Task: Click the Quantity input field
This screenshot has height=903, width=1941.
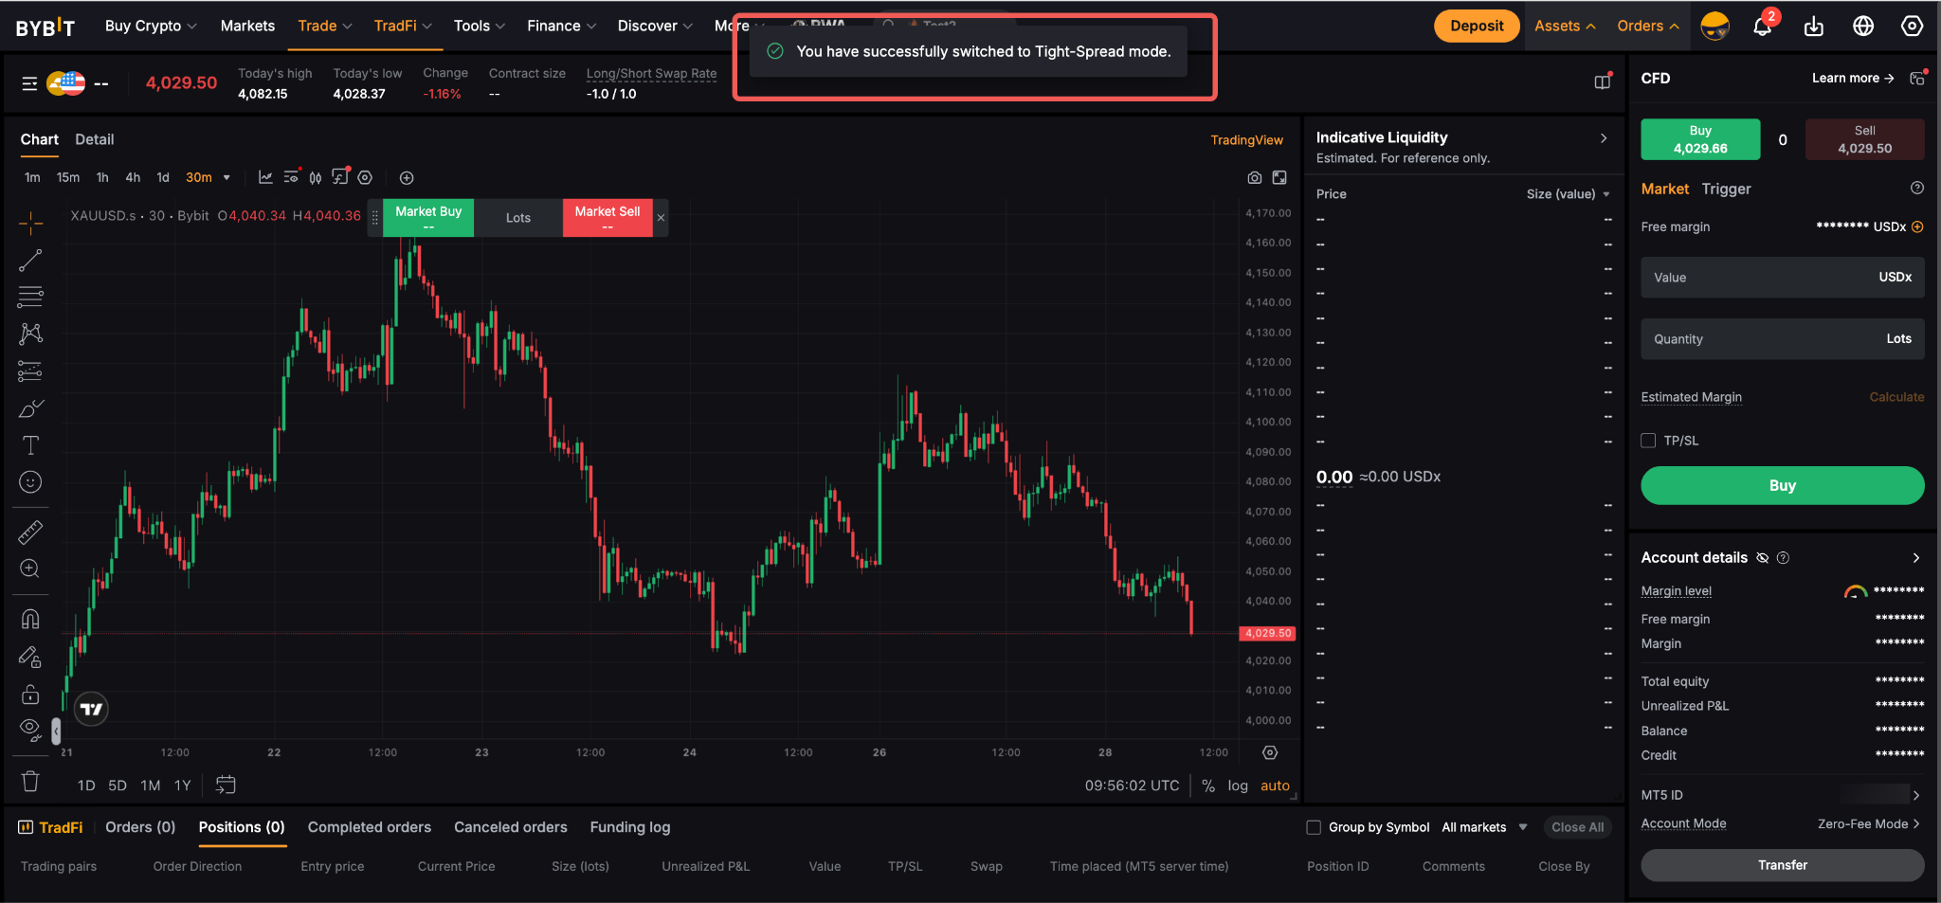Action: pos(1783,339)
